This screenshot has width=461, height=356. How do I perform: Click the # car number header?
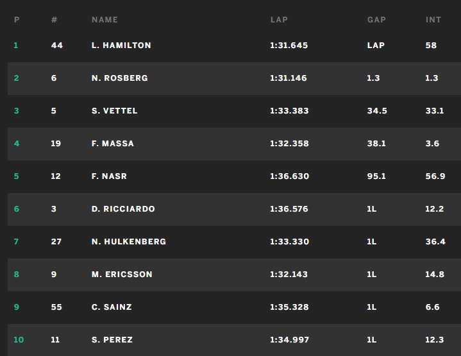[54, 20]
